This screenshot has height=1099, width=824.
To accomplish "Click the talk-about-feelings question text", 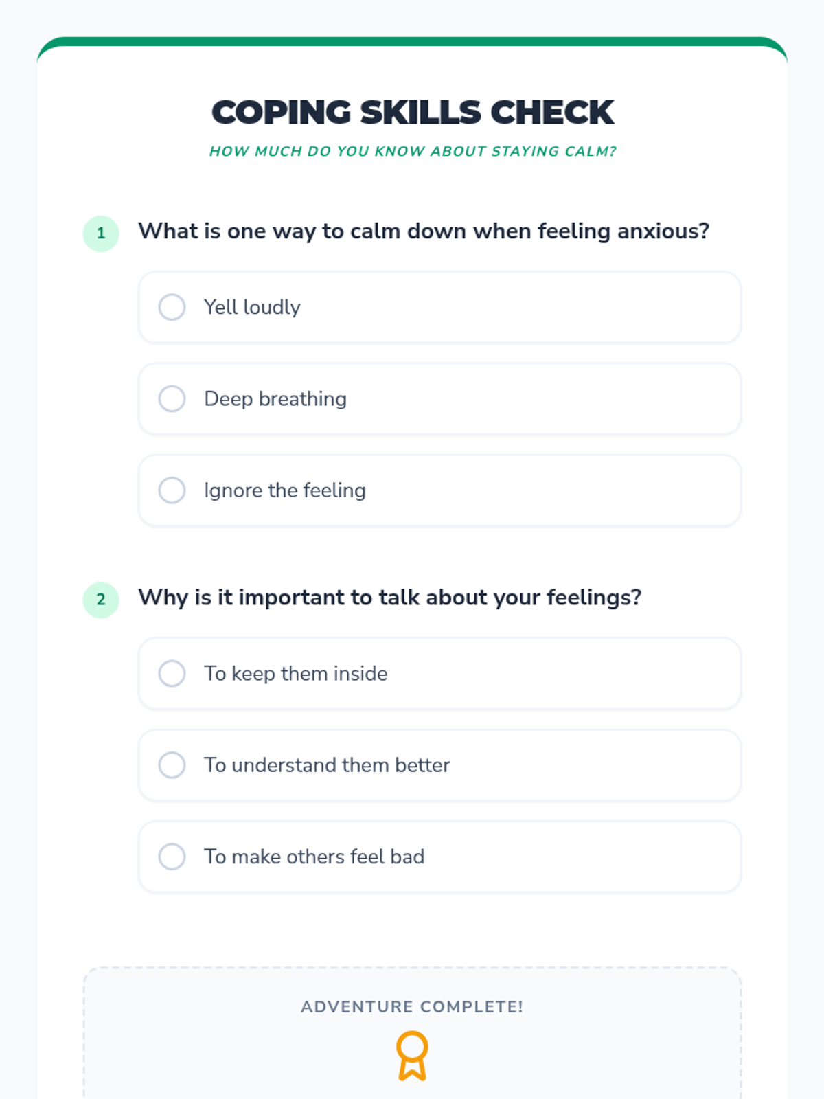I will pyautogui.click(x=390, y=598).
